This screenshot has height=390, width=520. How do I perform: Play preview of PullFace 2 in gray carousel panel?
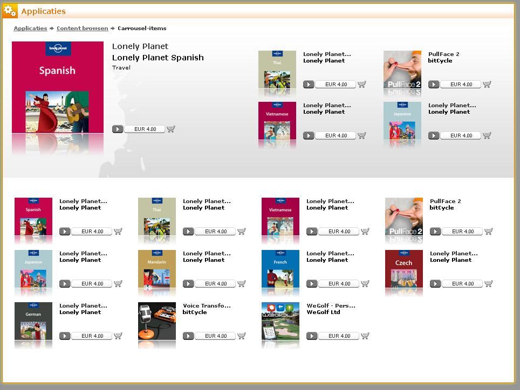[x=434, y=84]
